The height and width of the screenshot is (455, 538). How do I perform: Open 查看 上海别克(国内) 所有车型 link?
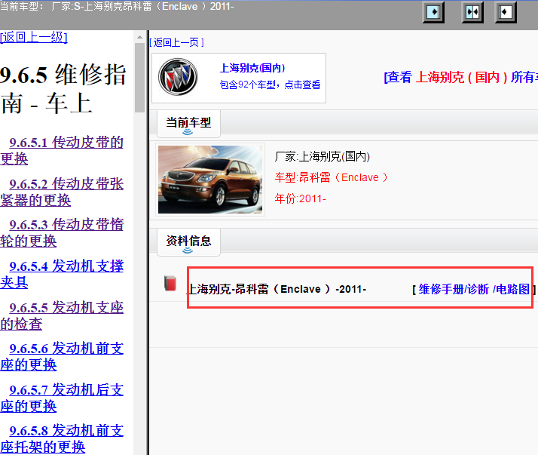pos(460,77)
